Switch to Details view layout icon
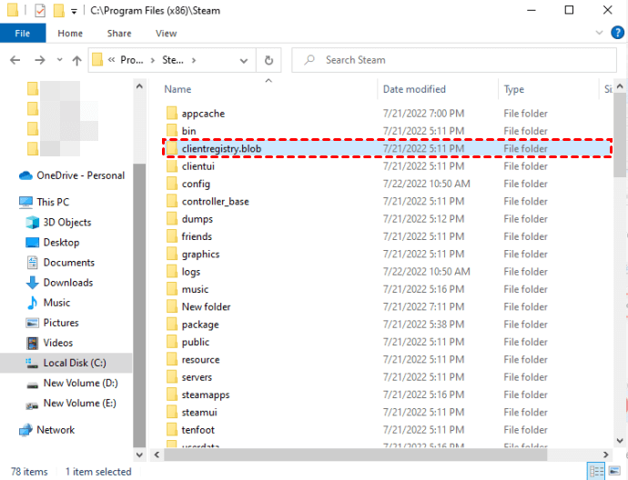 596,471
